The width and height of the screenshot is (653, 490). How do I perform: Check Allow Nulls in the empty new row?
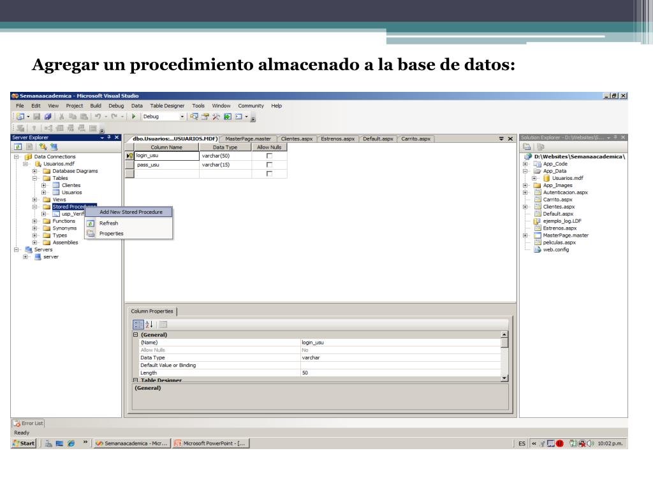[269, 174]
